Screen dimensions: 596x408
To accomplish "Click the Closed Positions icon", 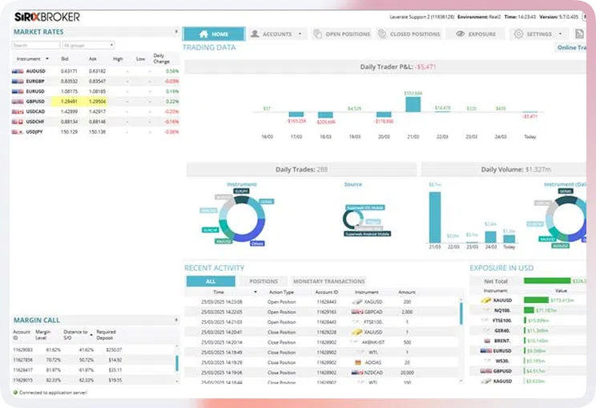I will 382,34.
